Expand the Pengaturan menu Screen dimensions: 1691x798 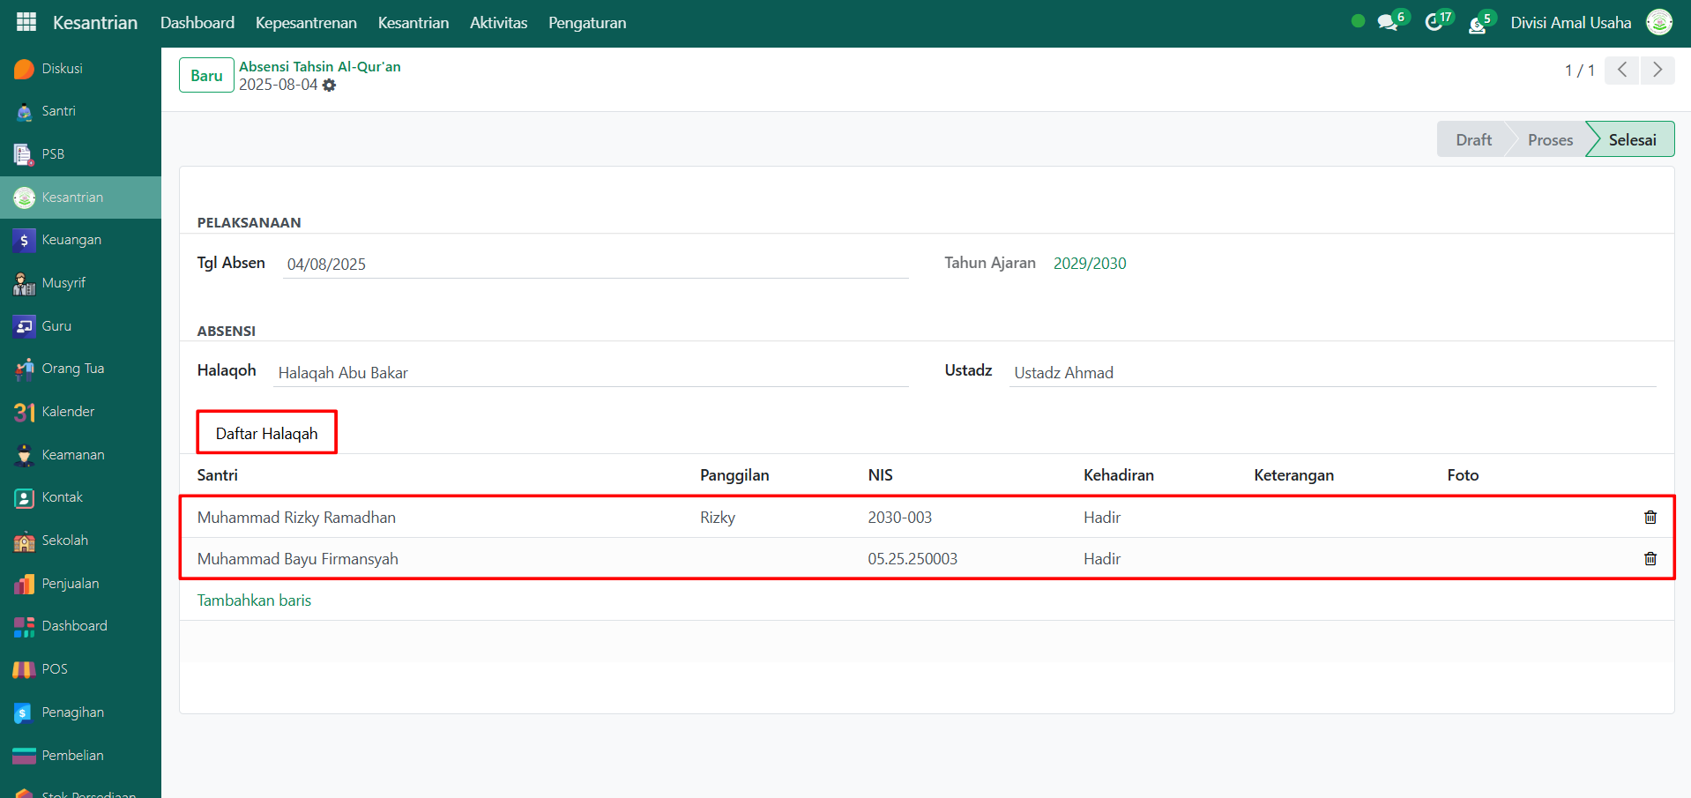[x=586, y=23]
